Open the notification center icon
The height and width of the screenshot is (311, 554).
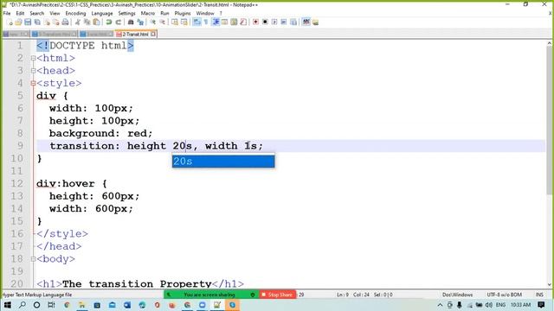click(541, 305)
